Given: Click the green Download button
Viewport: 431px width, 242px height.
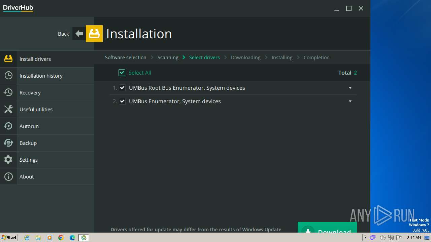Looking at the screenshot, I should 327,228.
